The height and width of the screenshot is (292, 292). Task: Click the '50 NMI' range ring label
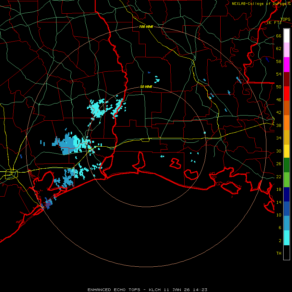pyautogui.click(x=146, y=87)
